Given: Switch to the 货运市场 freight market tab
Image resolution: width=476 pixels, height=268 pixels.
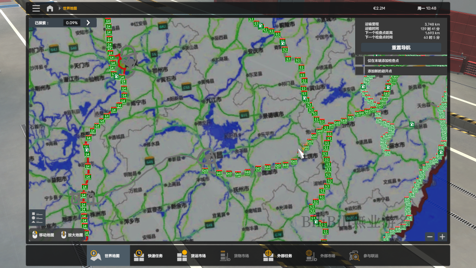Looking at the screenshot, I should 192,255.
